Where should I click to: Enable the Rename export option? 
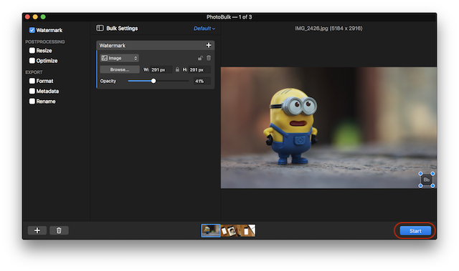pos(32,102)
